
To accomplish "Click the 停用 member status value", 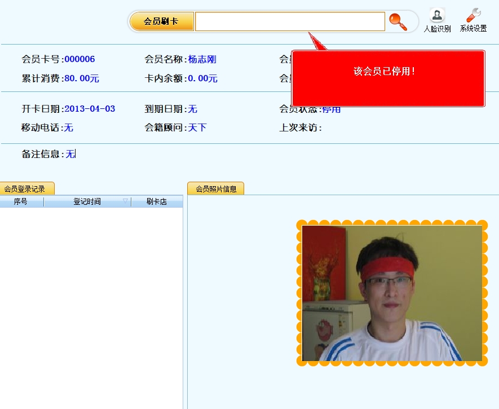I will 332,109.
